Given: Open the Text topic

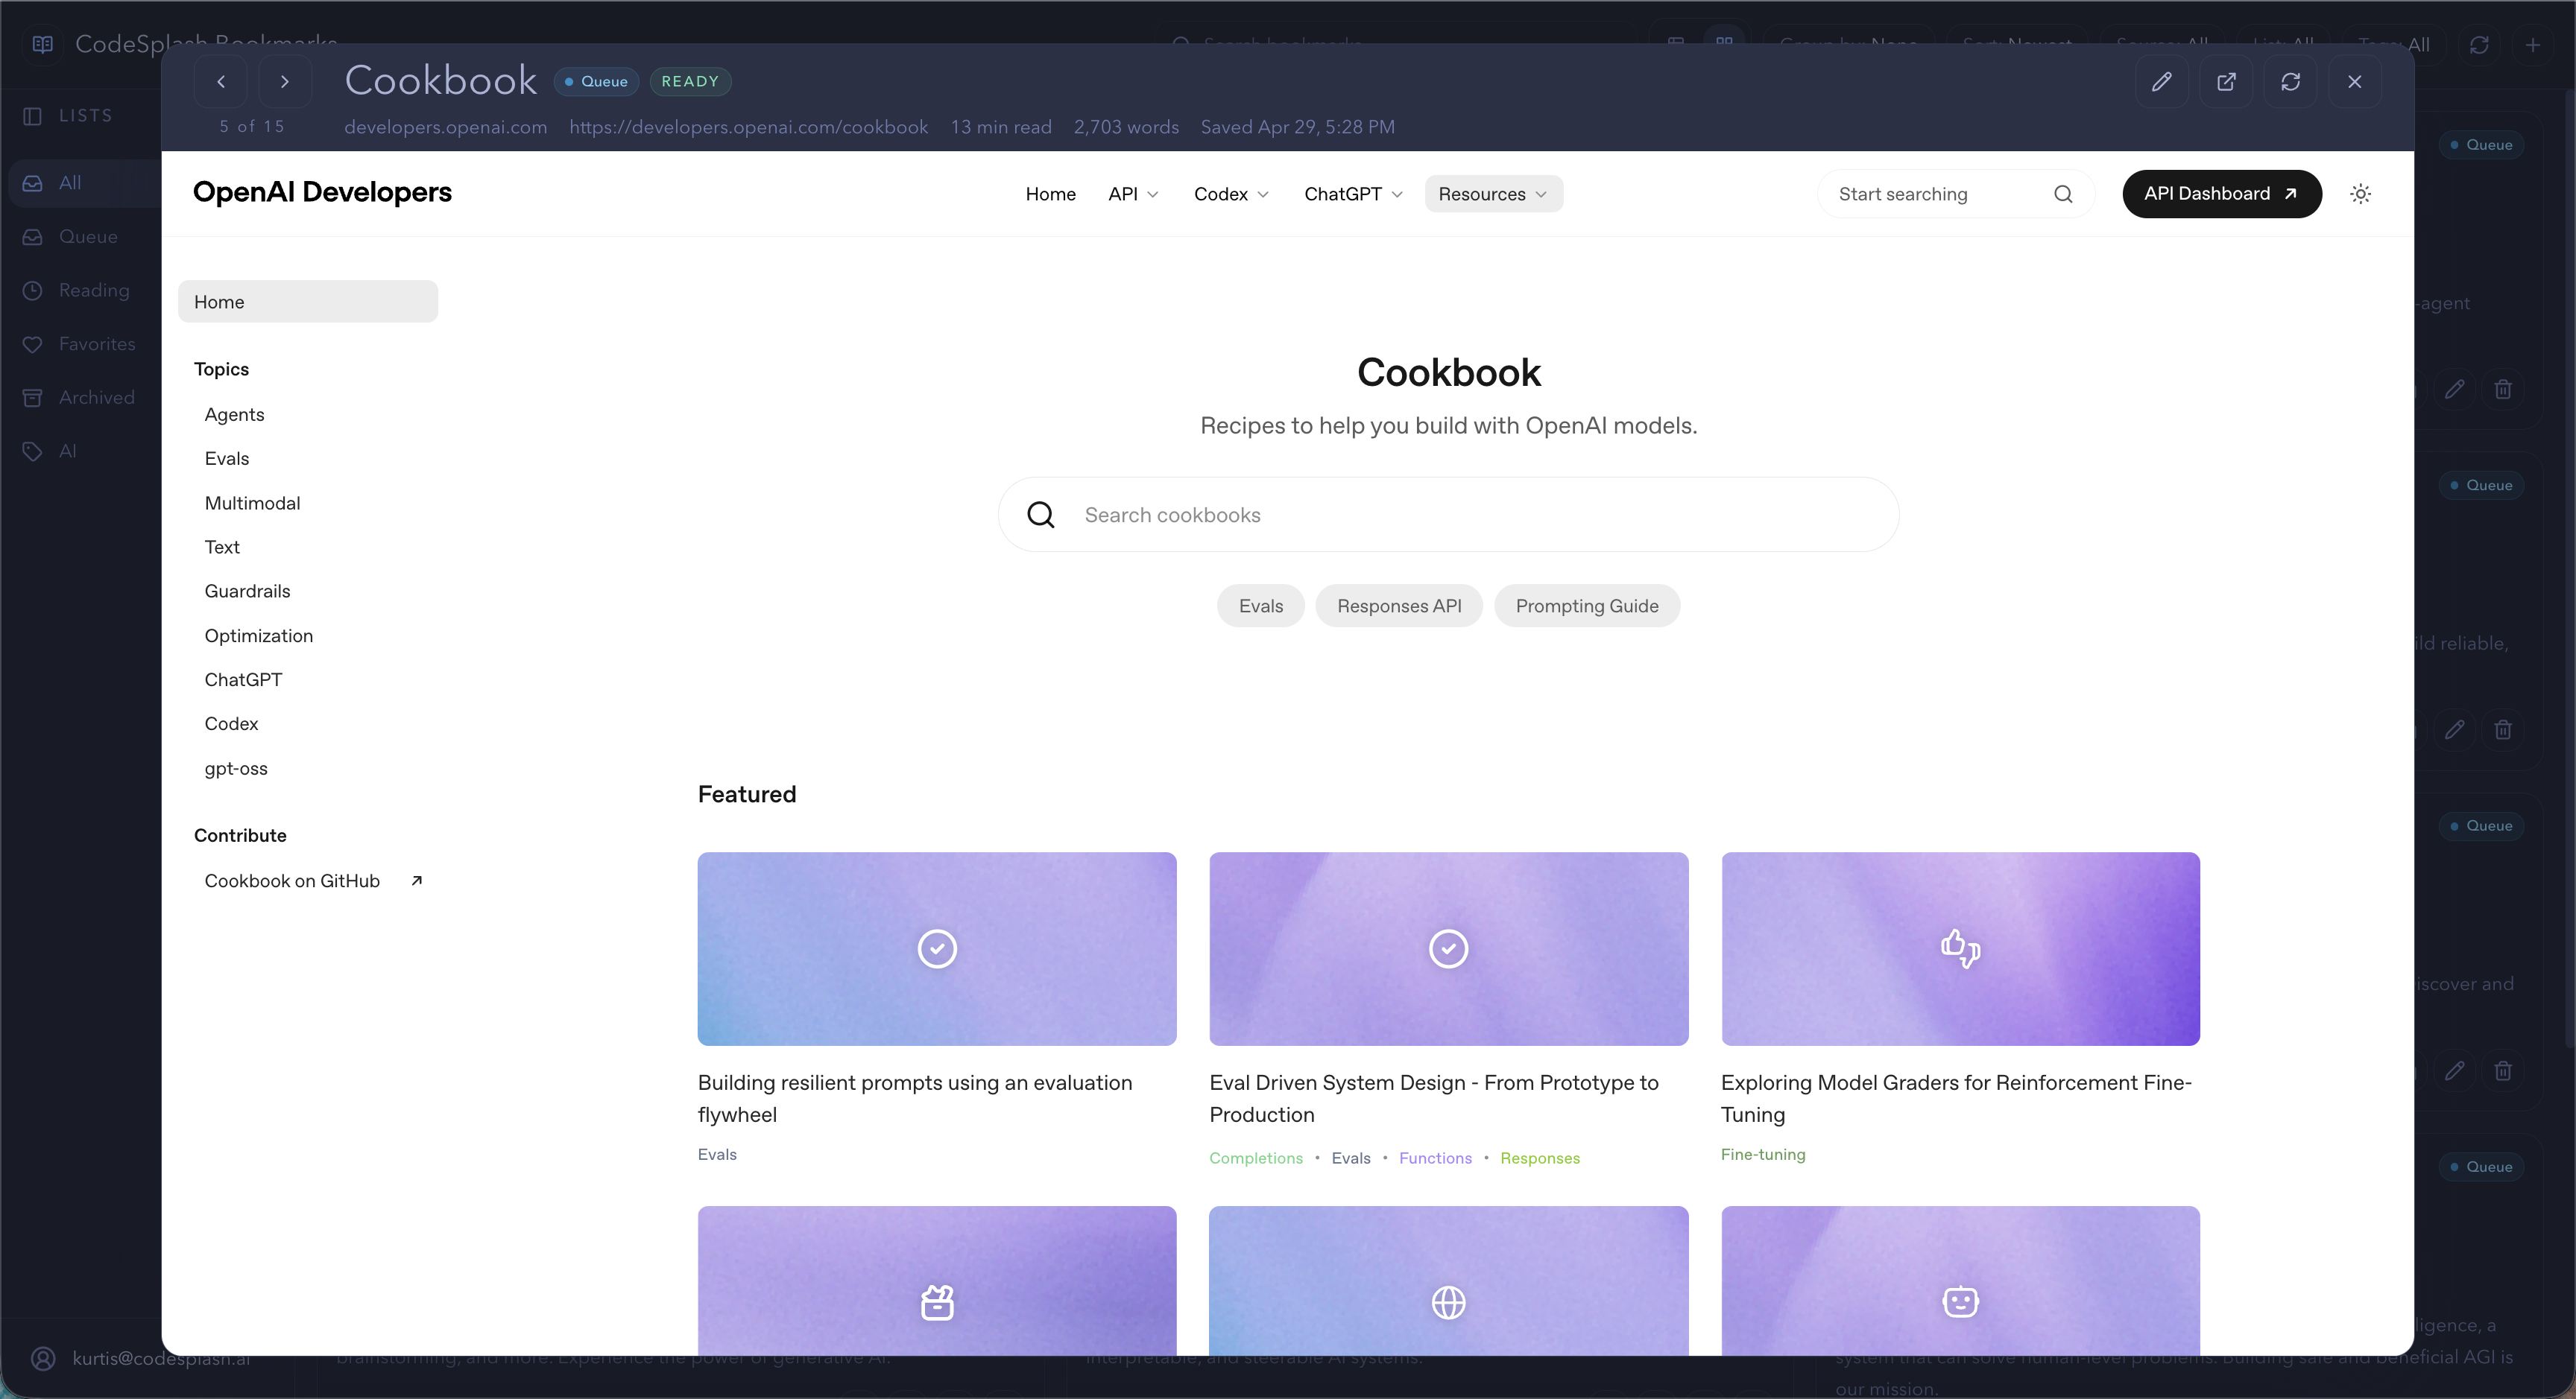Looking at the screenshot, I should pyautogui.click(x=222, y=547).
